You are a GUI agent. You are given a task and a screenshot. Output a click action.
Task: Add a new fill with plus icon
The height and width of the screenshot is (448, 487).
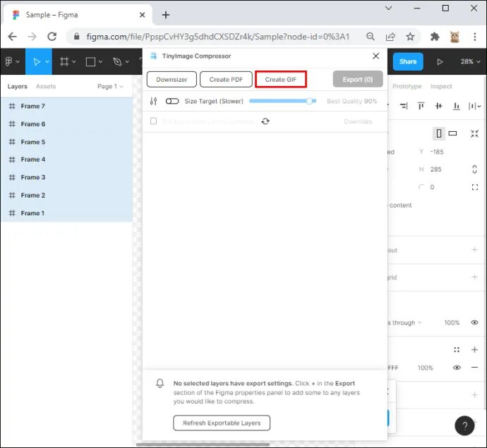[x=474, y=350]
